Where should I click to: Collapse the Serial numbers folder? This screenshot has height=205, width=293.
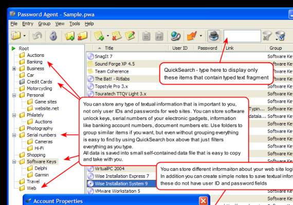14,135
